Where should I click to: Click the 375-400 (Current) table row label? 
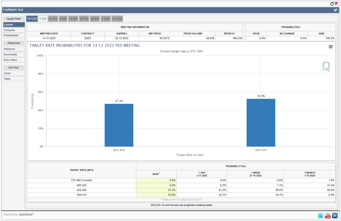click(82, 180)
